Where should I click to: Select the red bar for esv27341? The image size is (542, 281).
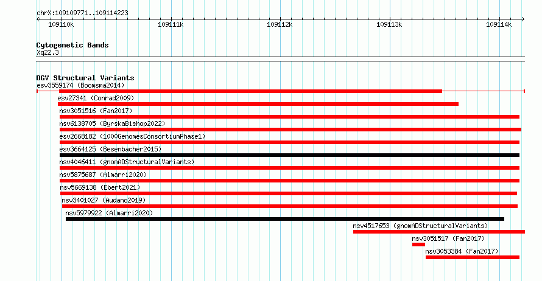[x=258, y=104]
